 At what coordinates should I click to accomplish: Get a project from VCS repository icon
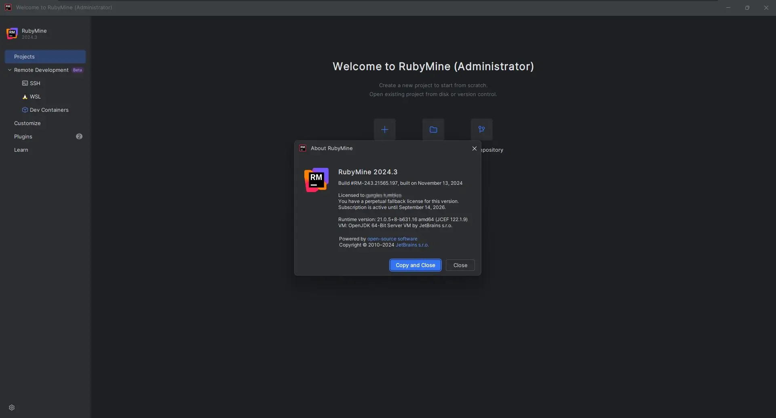click(482, 130)
